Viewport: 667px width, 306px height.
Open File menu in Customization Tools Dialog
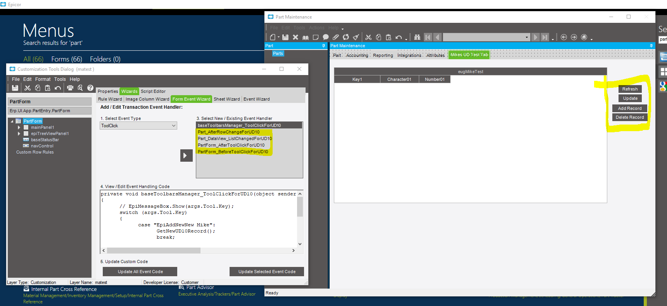16,79
